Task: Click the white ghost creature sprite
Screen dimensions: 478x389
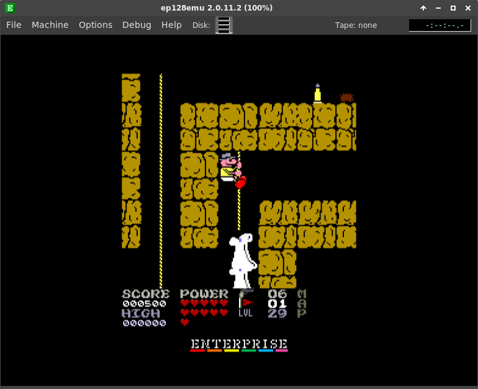Action: (x=243, y=261)
